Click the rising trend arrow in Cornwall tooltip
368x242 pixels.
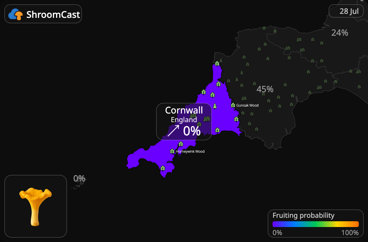pyautogui.click(x=173, y=131)
